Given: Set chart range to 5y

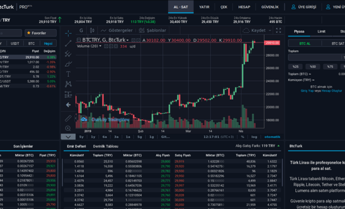Looking at the screenshot, I should pos(81,137).
